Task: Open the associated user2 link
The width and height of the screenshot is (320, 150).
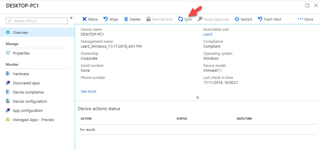Action: 208,34
